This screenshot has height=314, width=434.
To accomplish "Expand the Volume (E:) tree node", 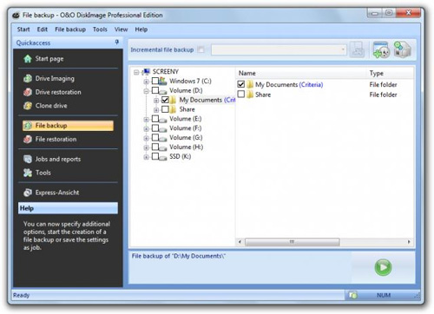I will [147, 119].
